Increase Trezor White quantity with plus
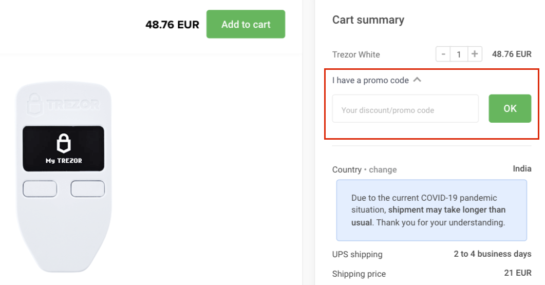The height and width of the screenshot is (285, 545). coord(475,54)
